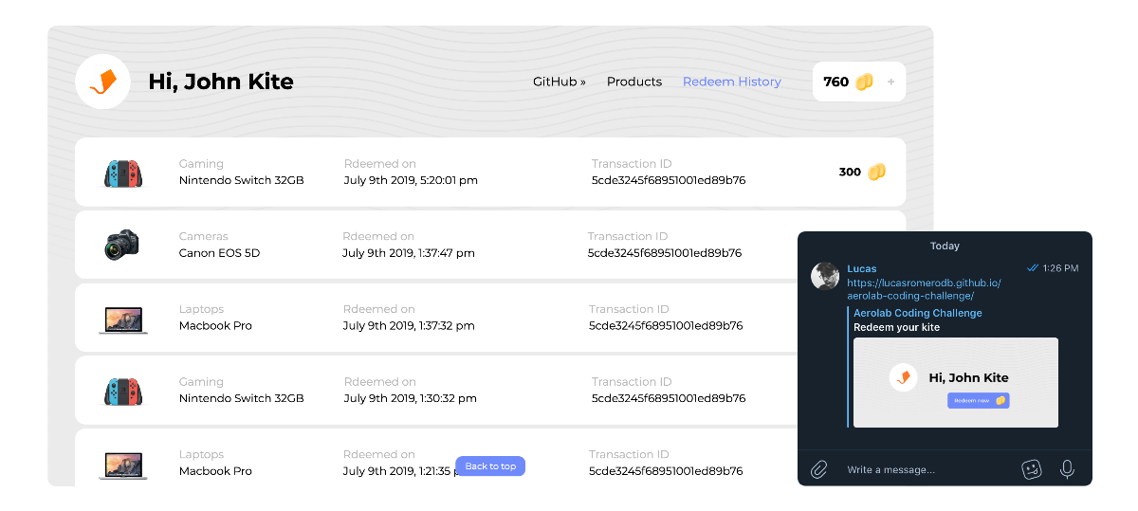Viewport: 1138px width, 511px height.
Task: Click the microphone voice message icon
Action: click(1067, 469)
